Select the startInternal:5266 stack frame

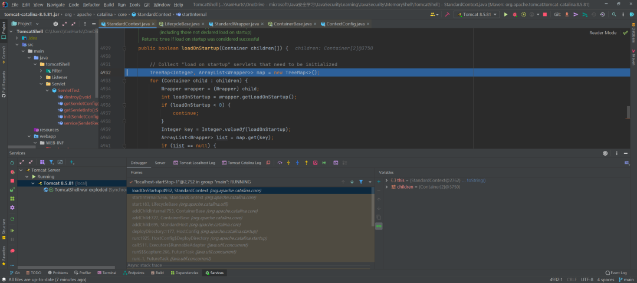pyautogui.click(x=194, y=198)
